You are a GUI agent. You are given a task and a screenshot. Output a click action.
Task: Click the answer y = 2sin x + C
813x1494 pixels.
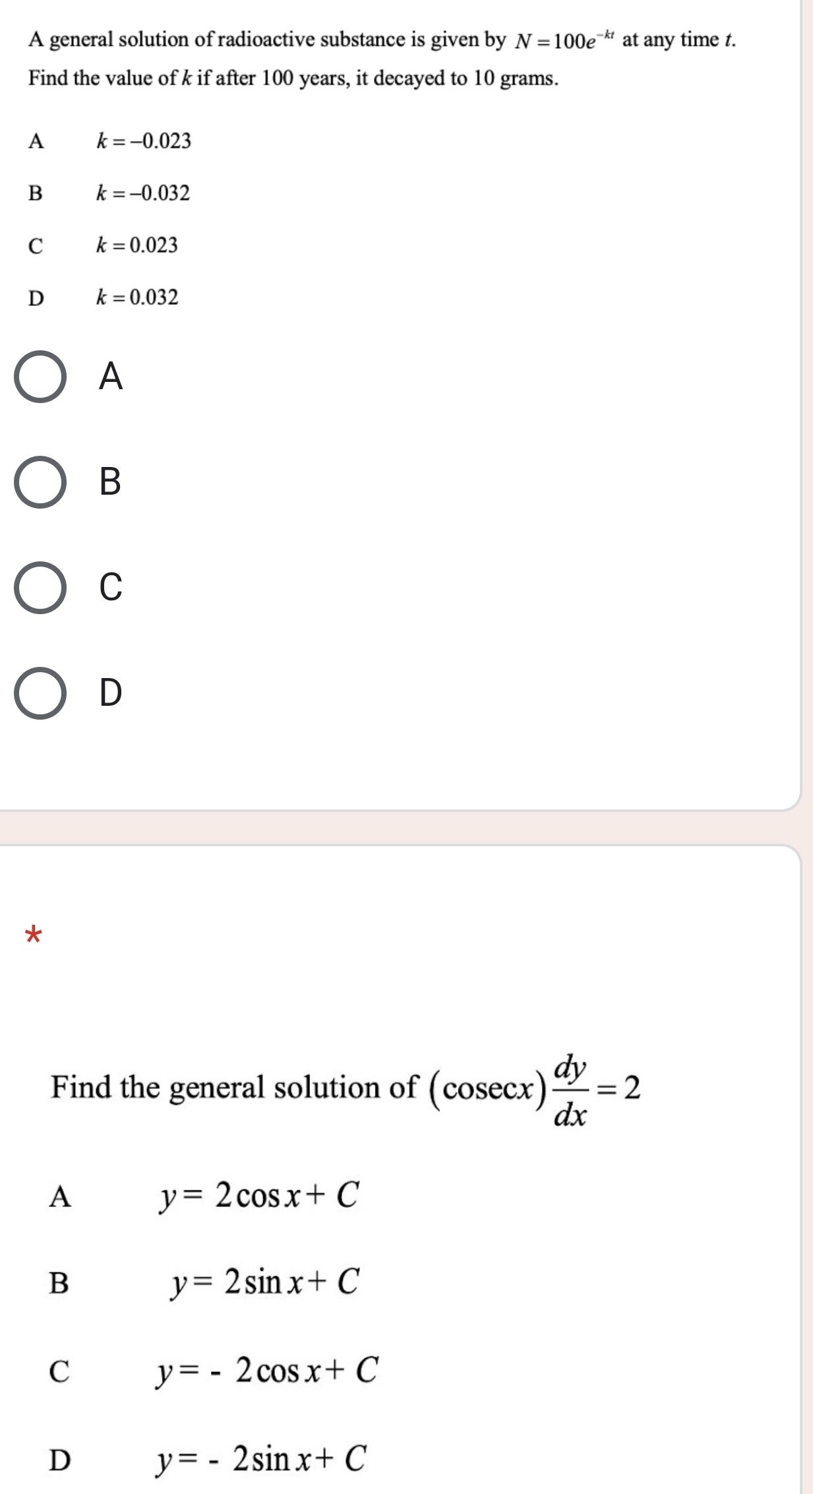pos(265,1282)
